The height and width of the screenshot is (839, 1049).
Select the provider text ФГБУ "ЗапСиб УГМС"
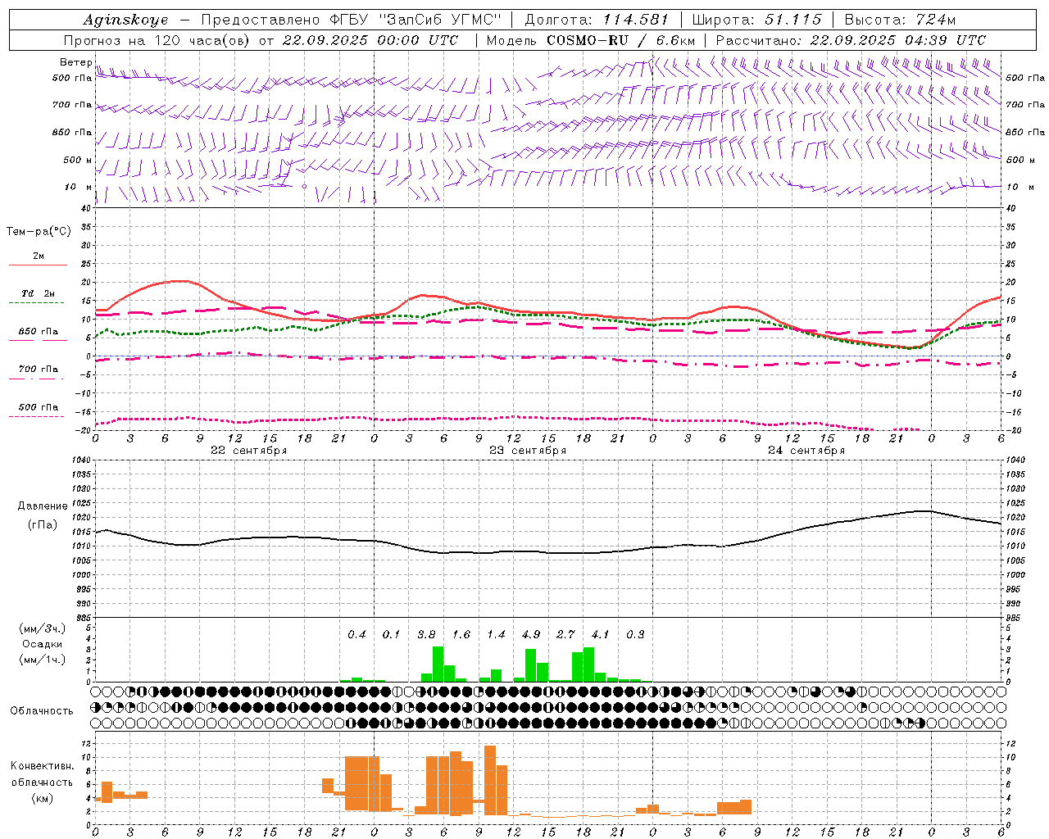click(415, 20)
